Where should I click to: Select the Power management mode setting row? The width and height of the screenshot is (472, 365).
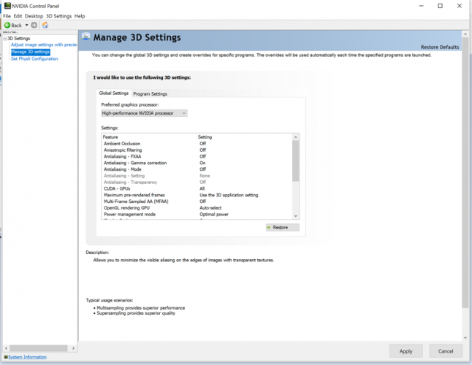click(x=129, y=215)
